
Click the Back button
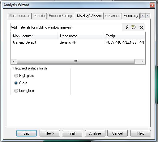pos(27,133)
